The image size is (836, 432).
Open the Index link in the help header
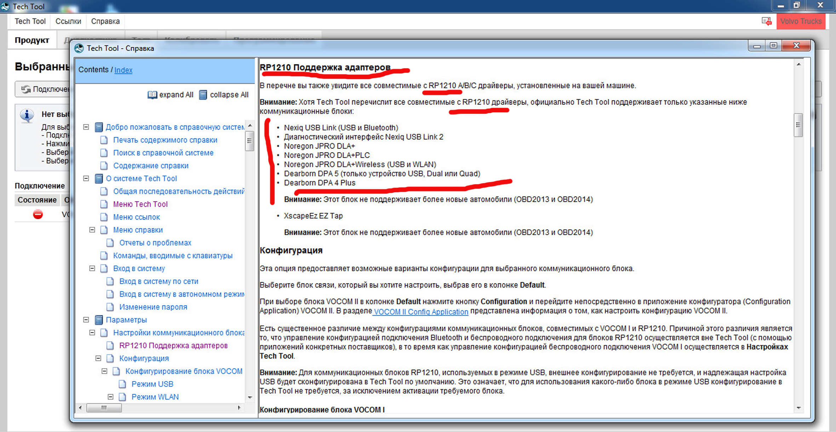(x=123, y=70)
